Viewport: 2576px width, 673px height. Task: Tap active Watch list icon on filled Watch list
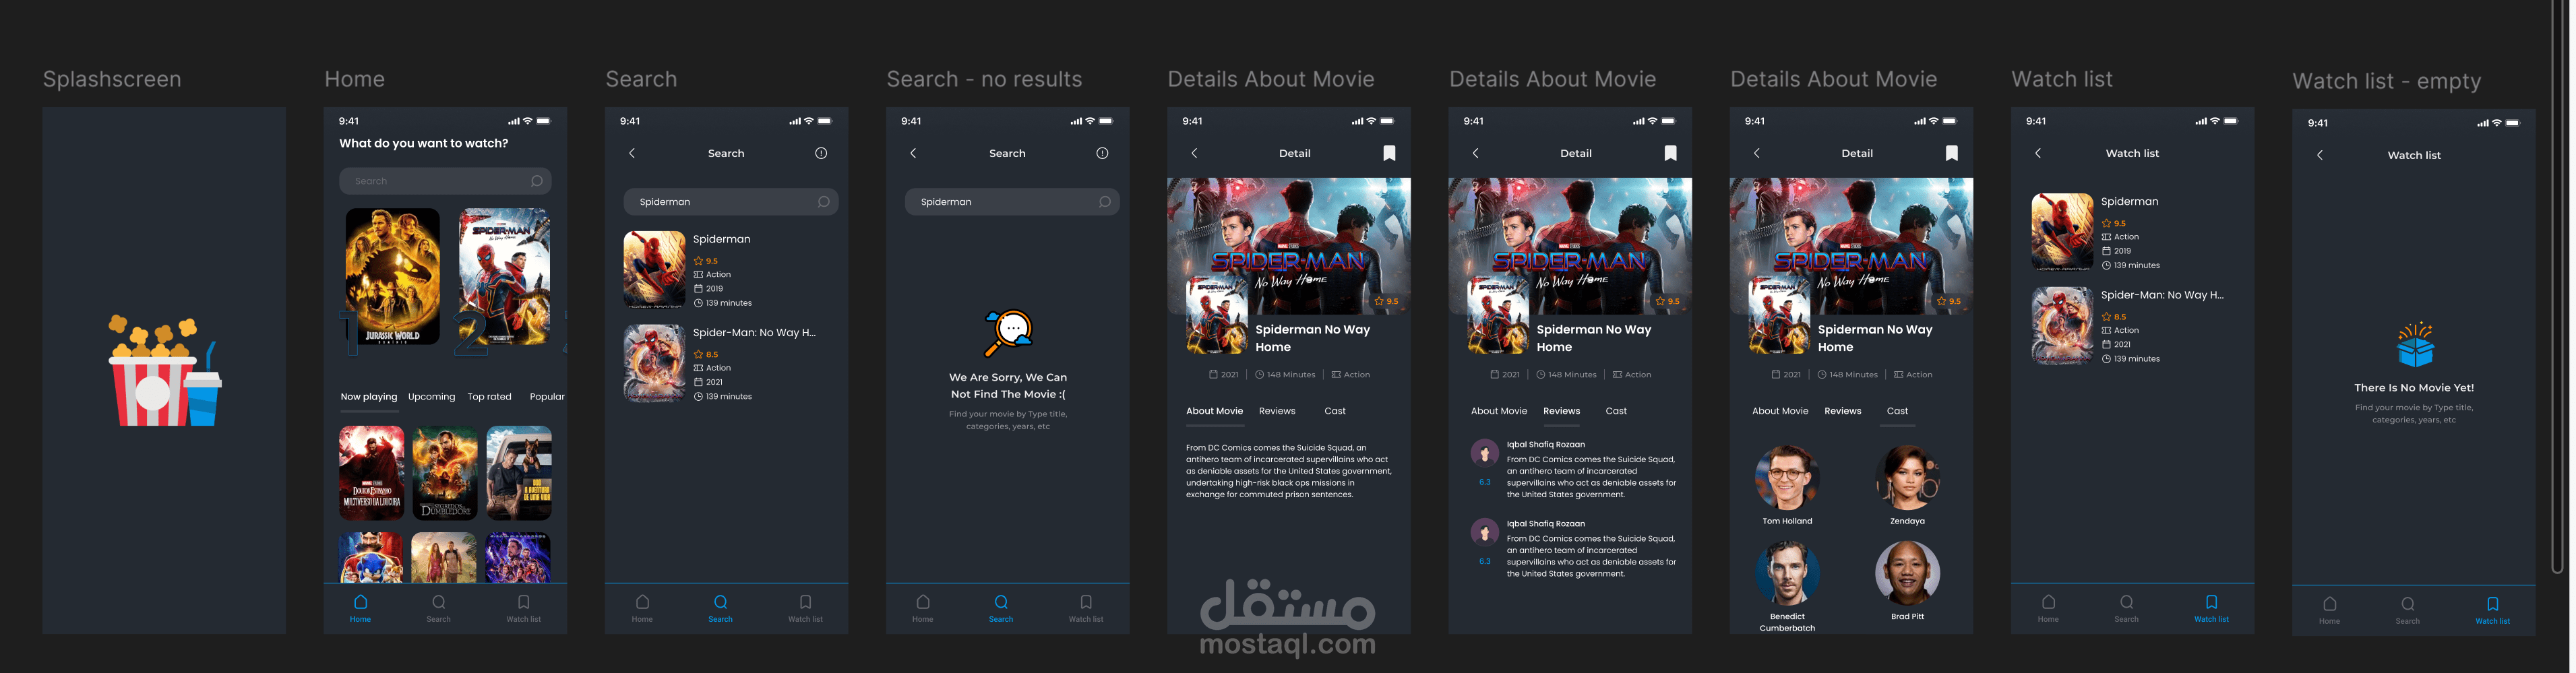click(x=2211, y=602)
